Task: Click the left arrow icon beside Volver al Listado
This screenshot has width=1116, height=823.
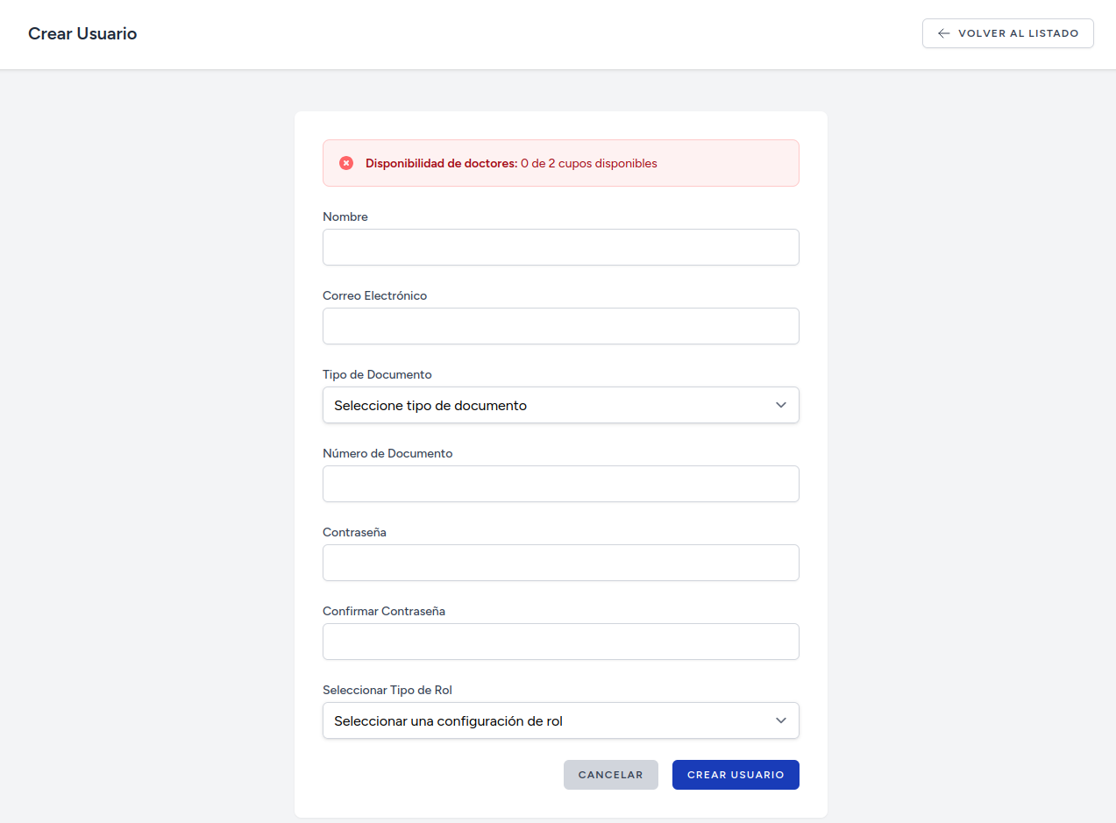Action: tap(943, 33)
